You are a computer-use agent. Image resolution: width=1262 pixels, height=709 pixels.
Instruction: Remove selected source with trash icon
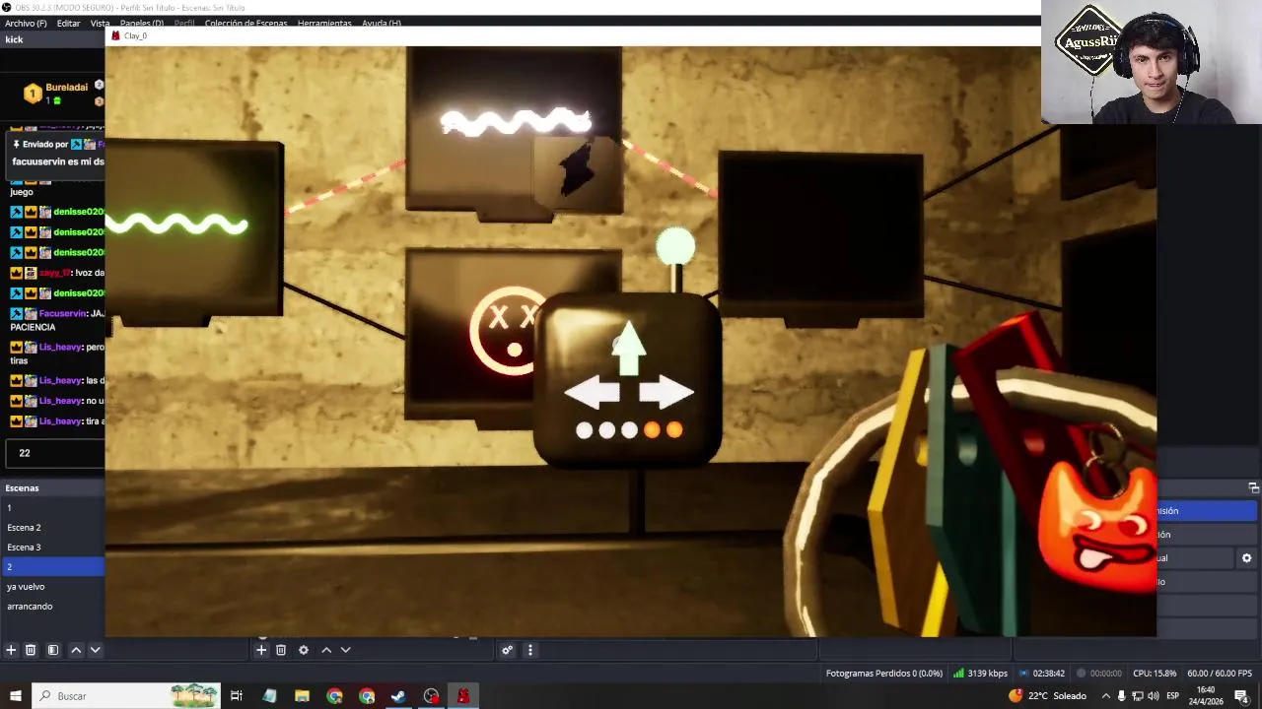[x=281, y=650]
